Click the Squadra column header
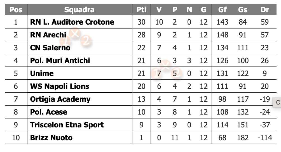The image size is (281, 152). click(x=79, y=10)
